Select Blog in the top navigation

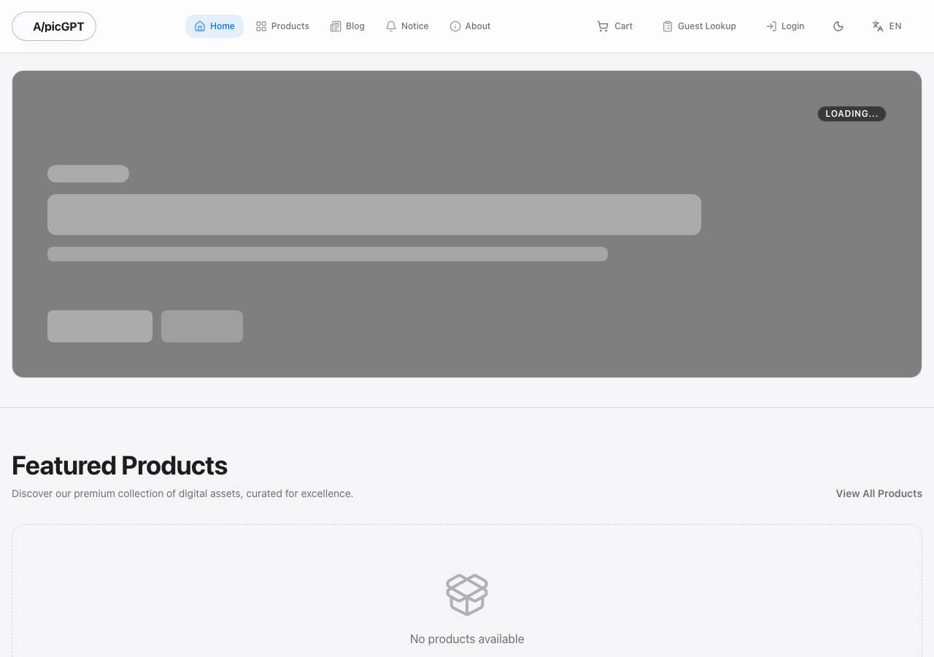coord(347,26)
